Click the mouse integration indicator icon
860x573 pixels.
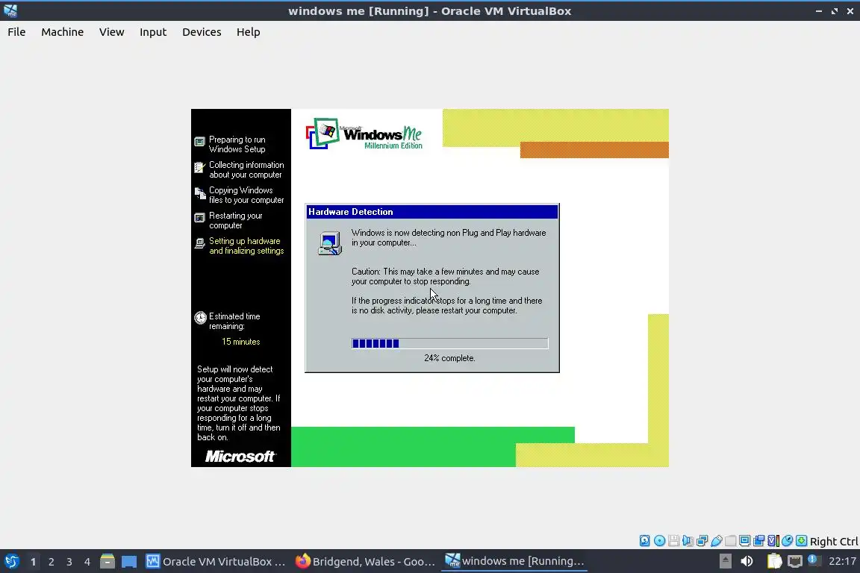tap(787, 541)
